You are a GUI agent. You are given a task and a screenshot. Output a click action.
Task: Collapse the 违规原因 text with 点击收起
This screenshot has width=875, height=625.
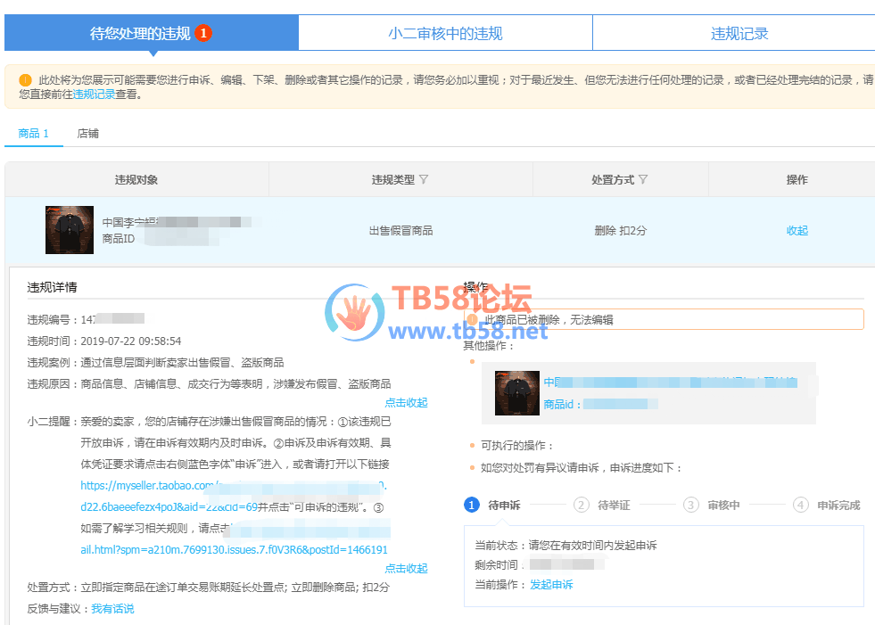tap(406, 403)
